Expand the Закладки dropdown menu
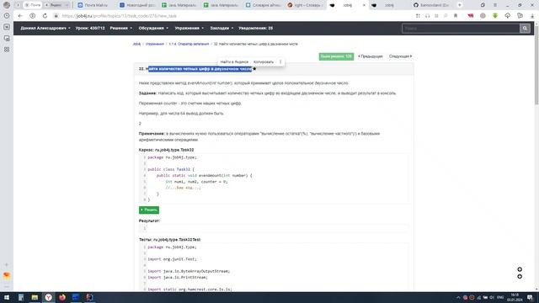The width and height of the screenshot is (539, 303). point(221,28)
